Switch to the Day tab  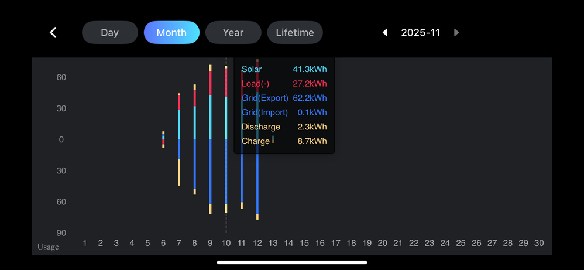click(110, 33)
